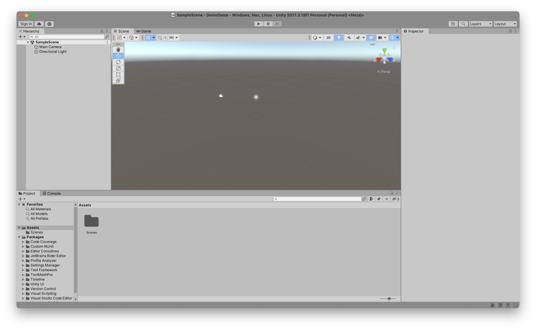Toggle scene lighting off
Image resolution: width=536 pixels, height=330 pixels.
pos(339,37)
